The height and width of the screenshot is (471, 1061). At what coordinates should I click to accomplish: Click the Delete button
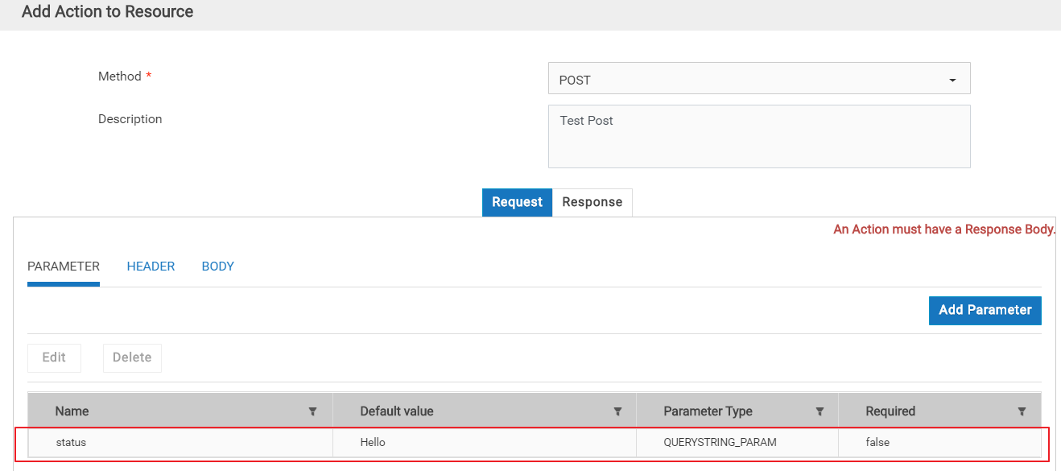point(132,357)
